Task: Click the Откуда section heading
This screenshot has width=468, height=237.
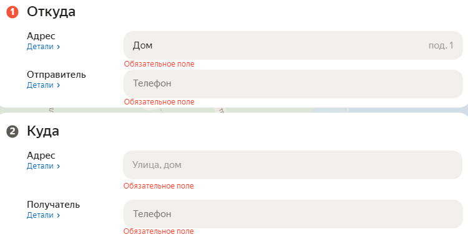Action: click(51, 12)
